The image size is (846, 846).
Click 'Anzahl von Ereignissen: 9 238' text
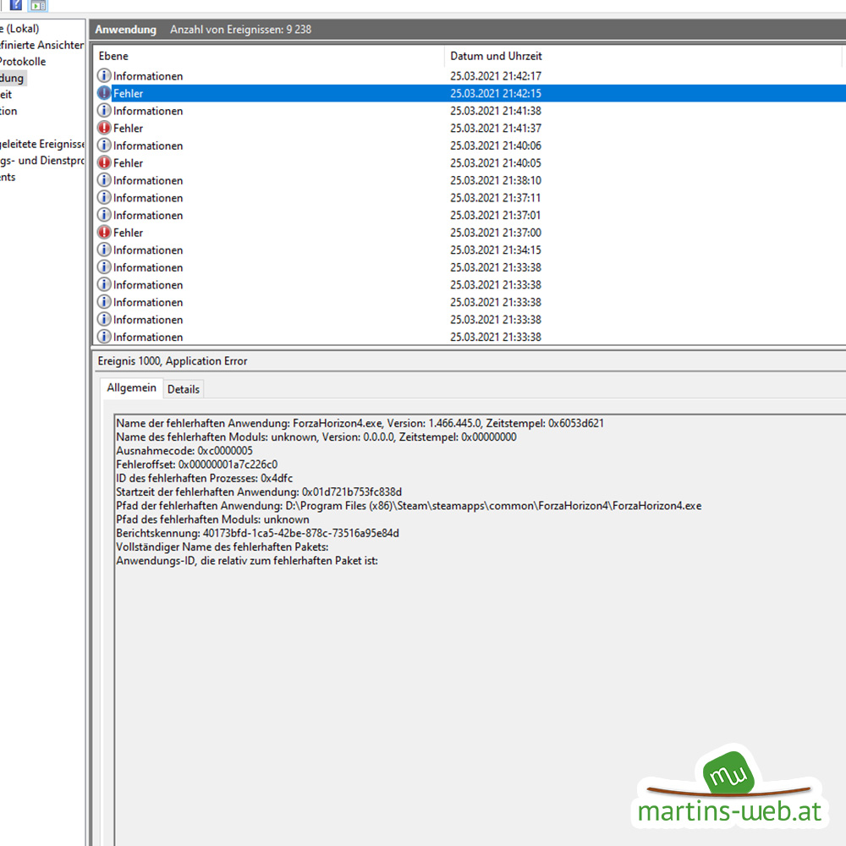[240, 29]
